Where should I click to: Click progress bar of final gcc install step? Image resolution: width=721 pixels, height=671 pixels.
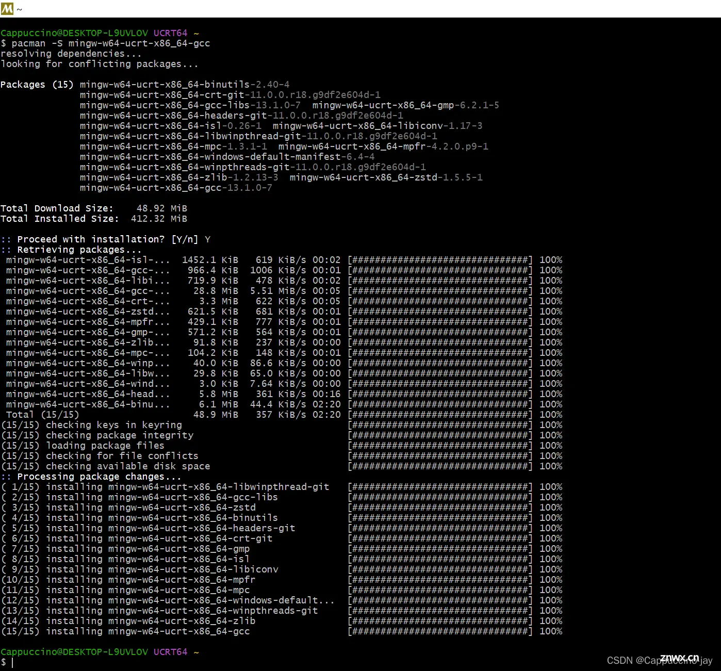point(440,631)
